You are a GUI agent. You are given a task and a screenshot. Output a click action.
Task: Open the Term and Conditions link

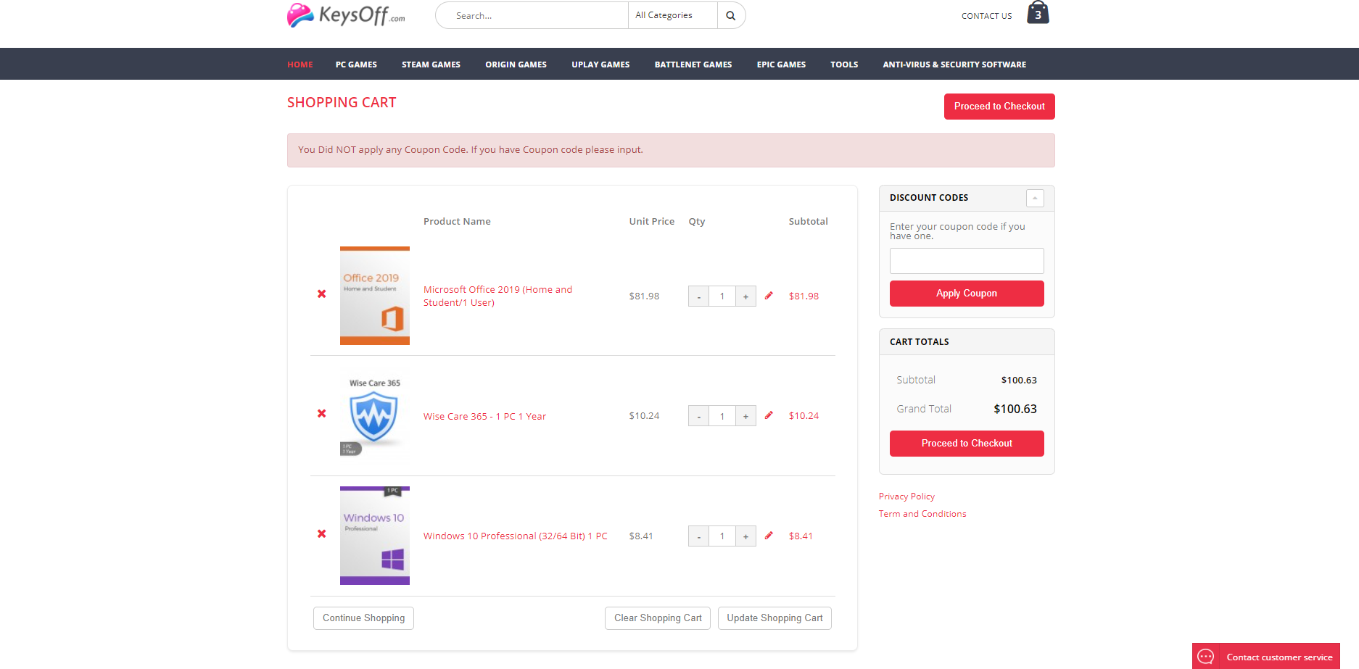pos(922,514)
